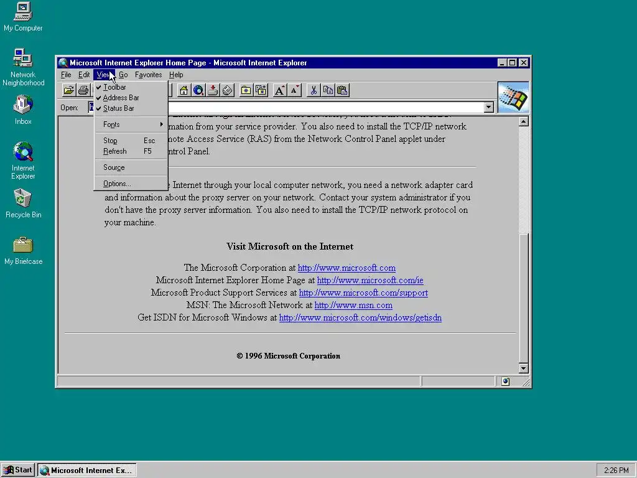This screenshot has width=637, height=478.
Task: Select the My Briefcase desktop icon
Action: [23, 251]
